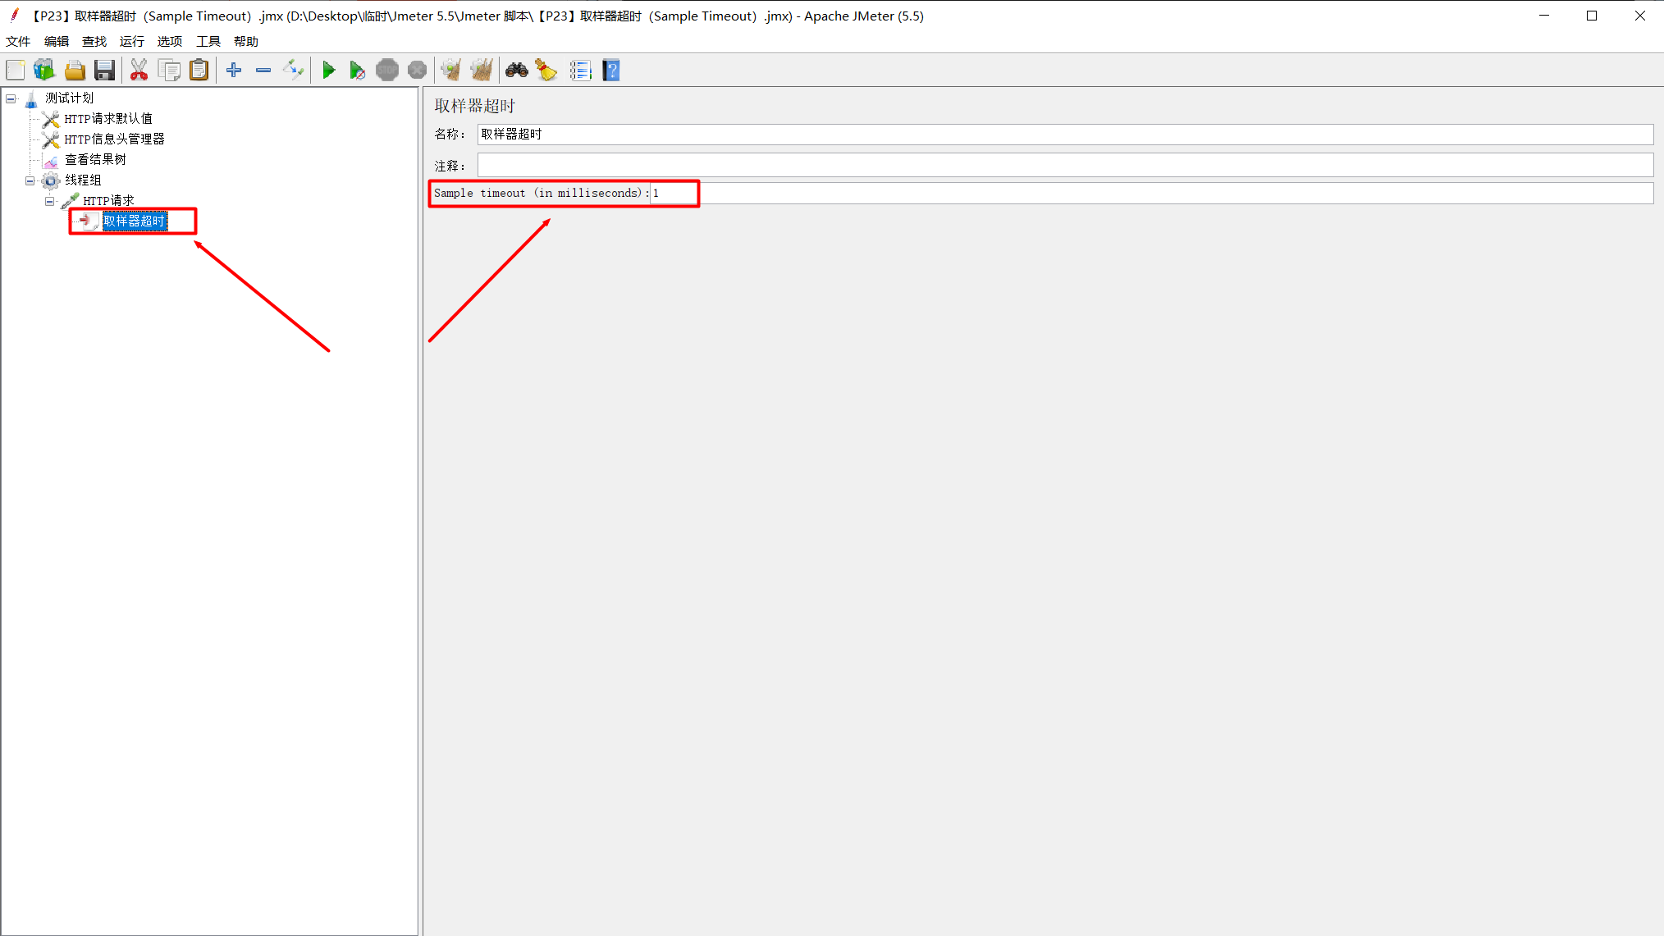The image size is (1664, 936).
Task: Open the 帮助 menu
Action: pos(246,41)
